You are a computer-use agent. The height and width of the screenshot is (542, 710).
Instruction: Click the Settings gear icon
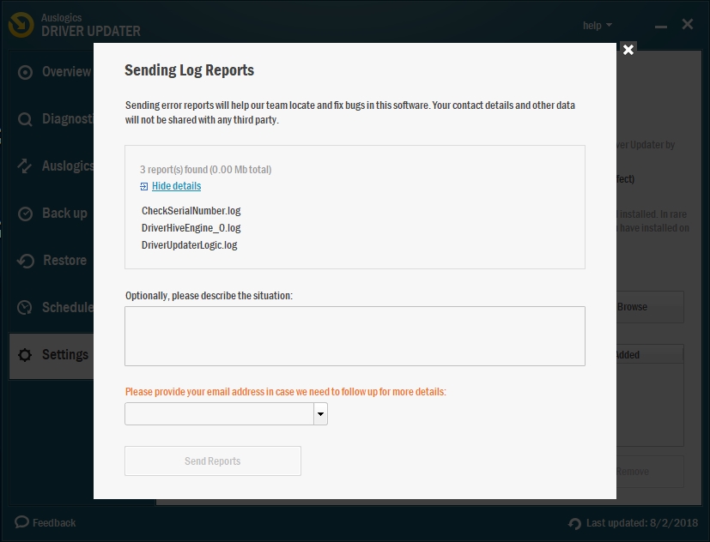point(26,355)
